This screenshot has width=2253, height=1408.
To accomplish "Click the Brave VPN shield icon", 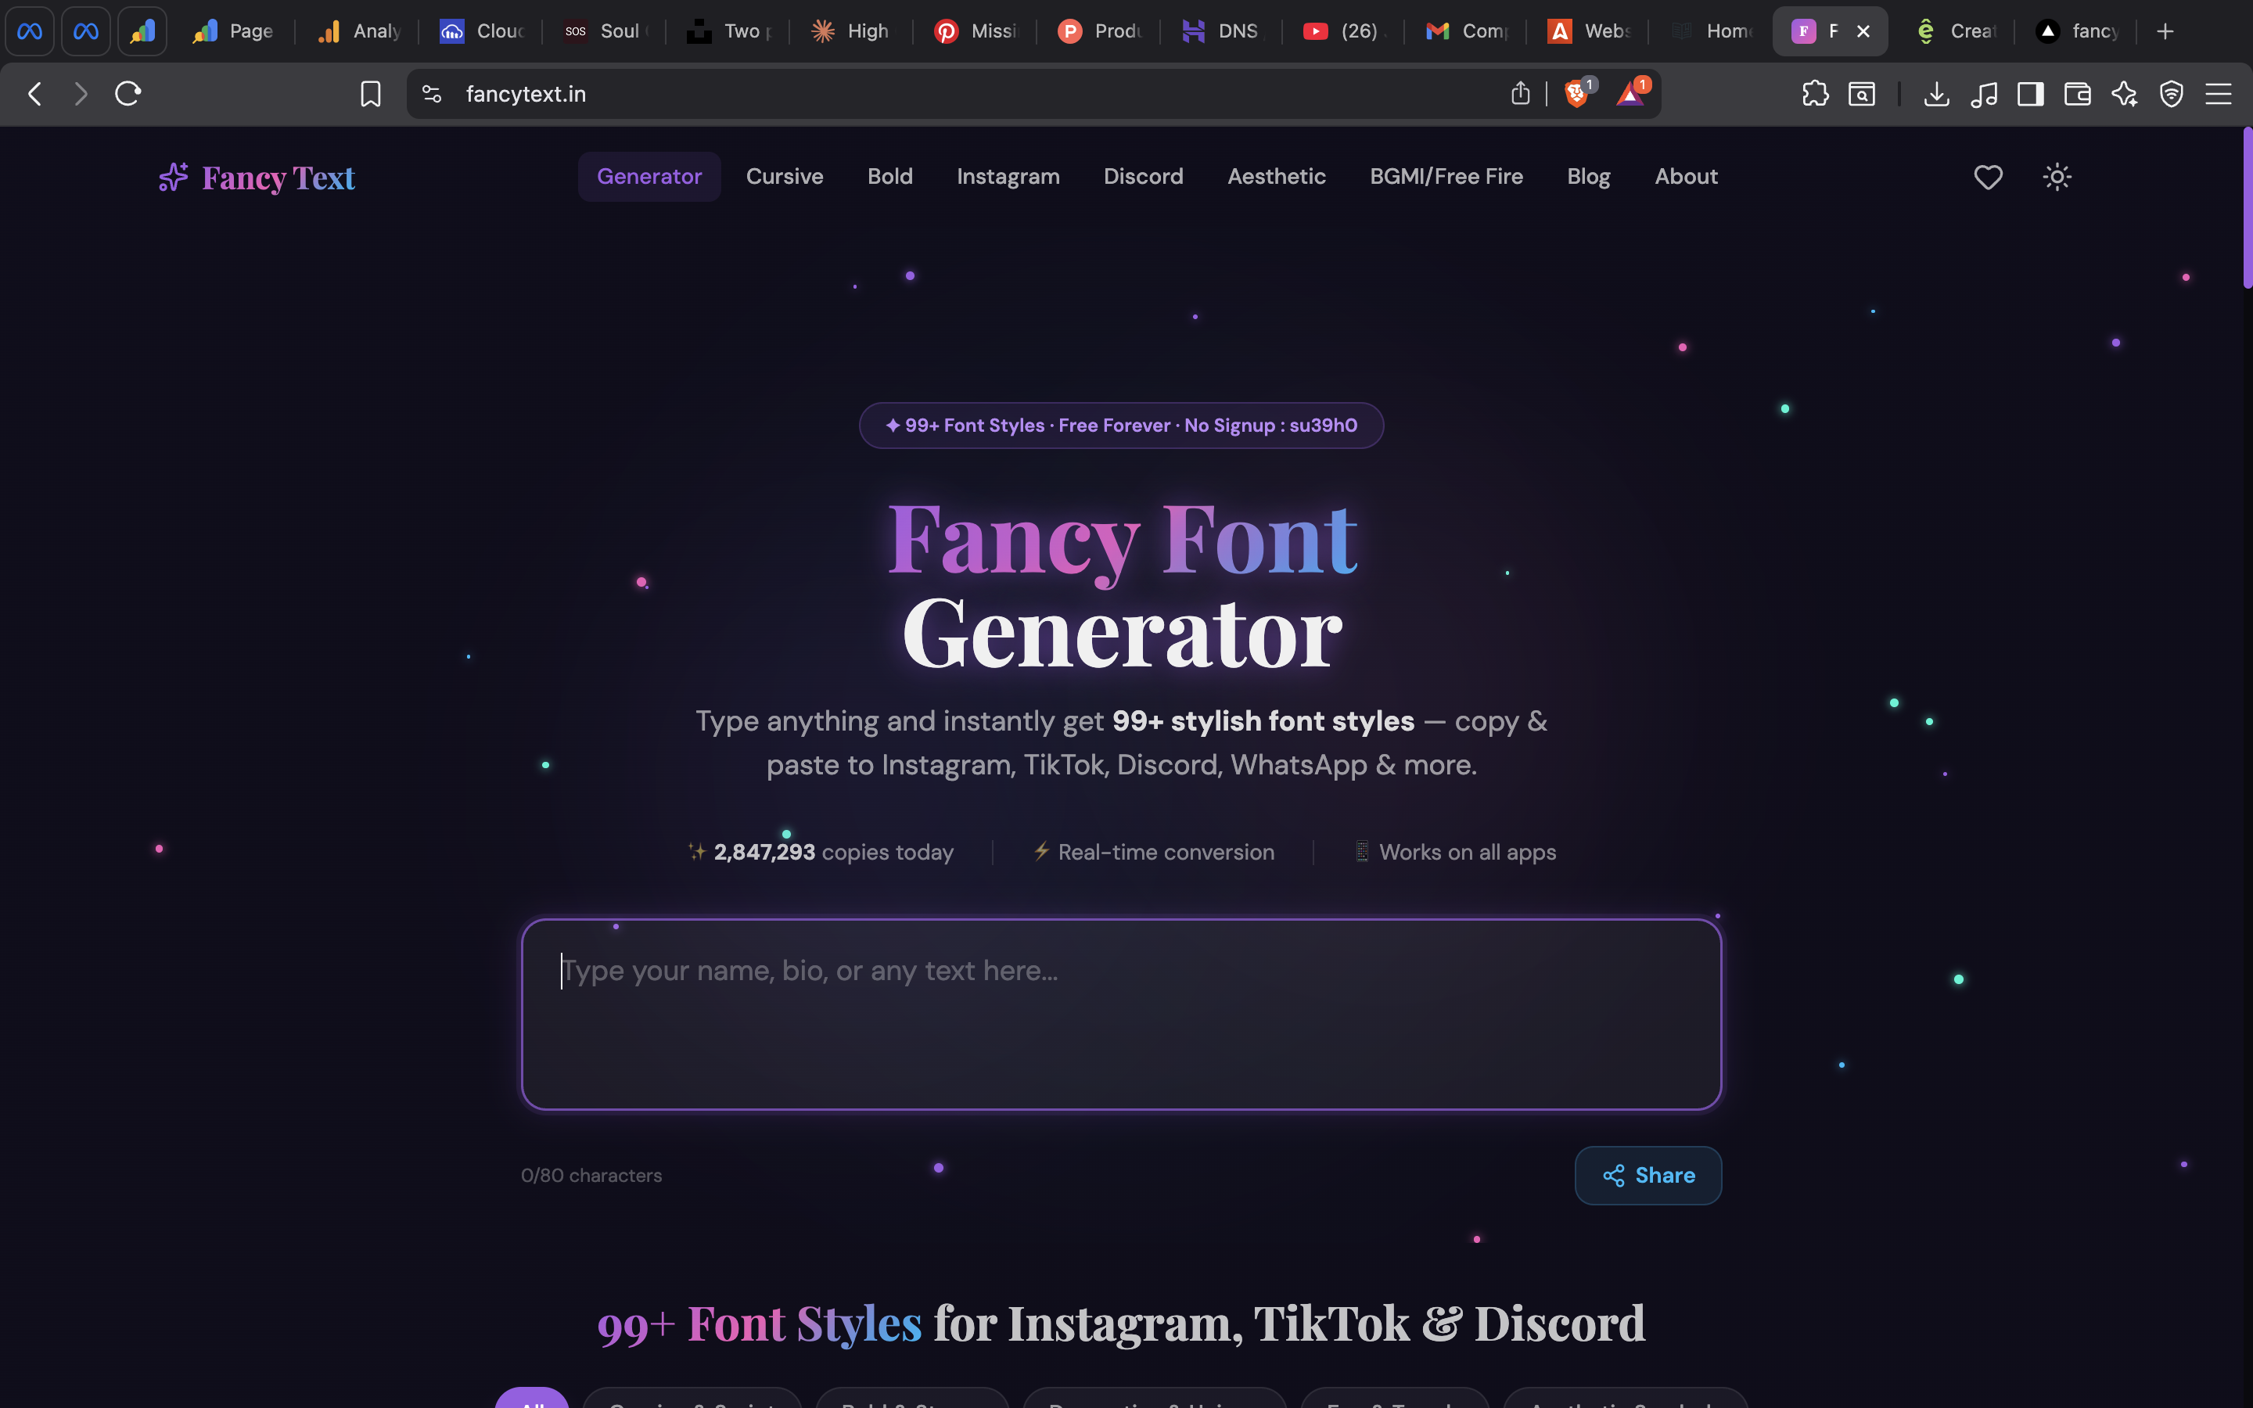I will tap(2171, 93).
